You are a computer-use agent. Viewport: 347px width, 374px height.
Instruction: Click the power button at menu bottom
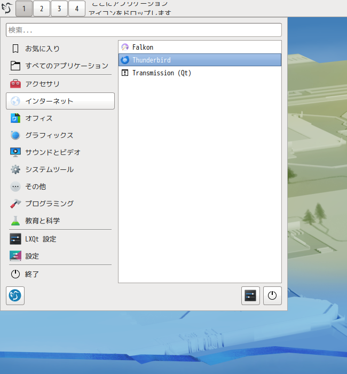(x=272, y=296)
